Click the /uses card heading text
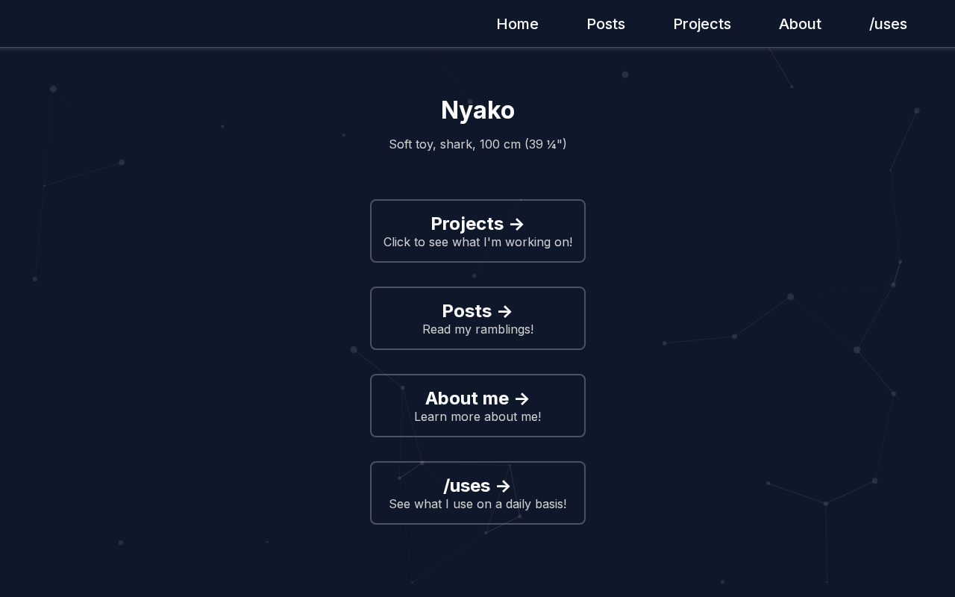The height and width of the screenshot is (597, 955). pyautogui.click(x=466, y=486)
